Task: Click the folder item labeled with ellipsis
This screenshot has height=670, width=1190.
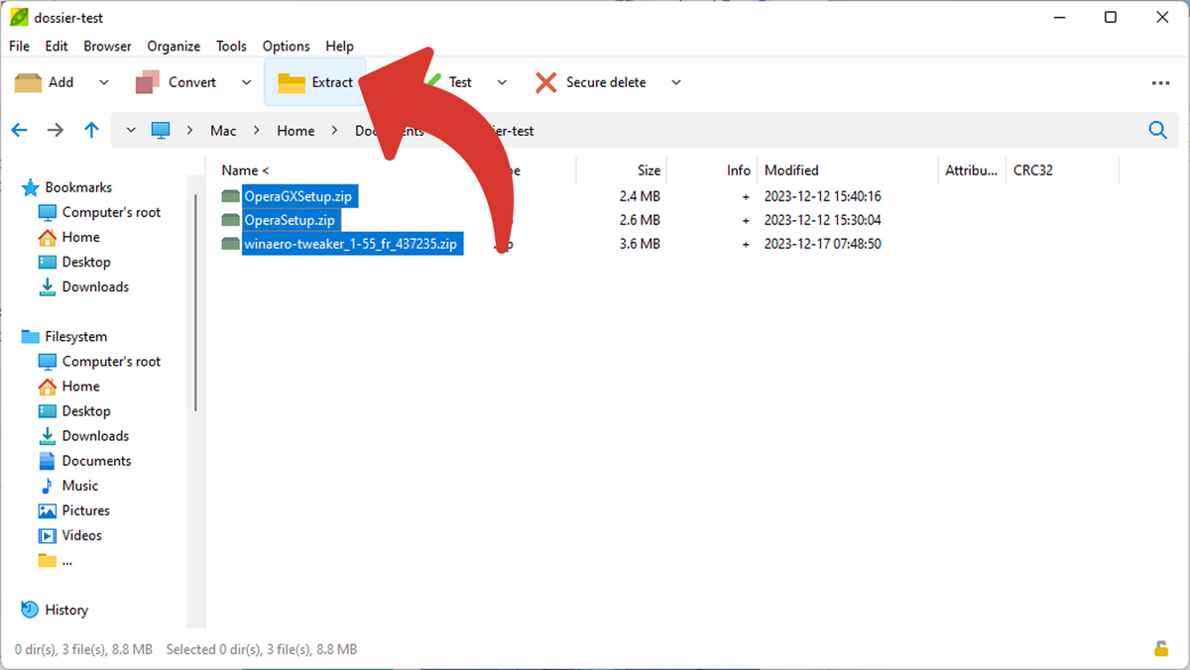Action: [x=56, y=560]
